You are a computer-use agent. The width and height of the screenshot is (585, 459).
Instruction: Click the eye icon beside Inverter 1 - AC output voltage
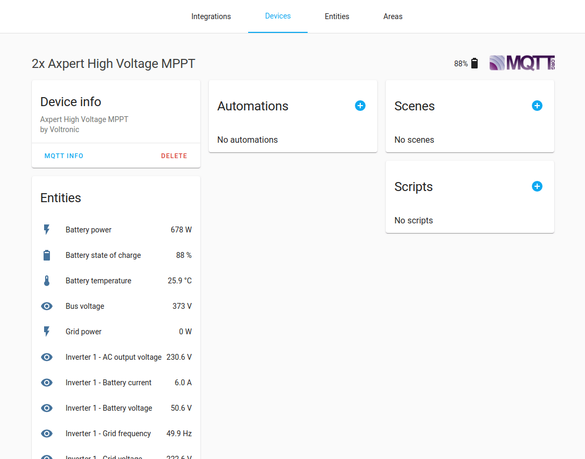tap(47, 357)
